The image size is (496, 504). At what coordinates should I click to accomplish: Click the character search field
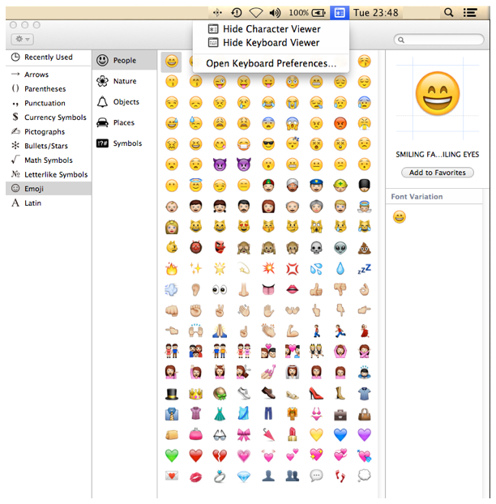pyautogui.click(x=443, y=40)
